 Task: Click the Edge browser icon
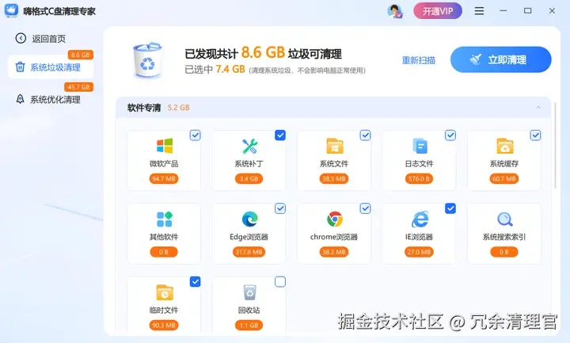coord(249,219)
